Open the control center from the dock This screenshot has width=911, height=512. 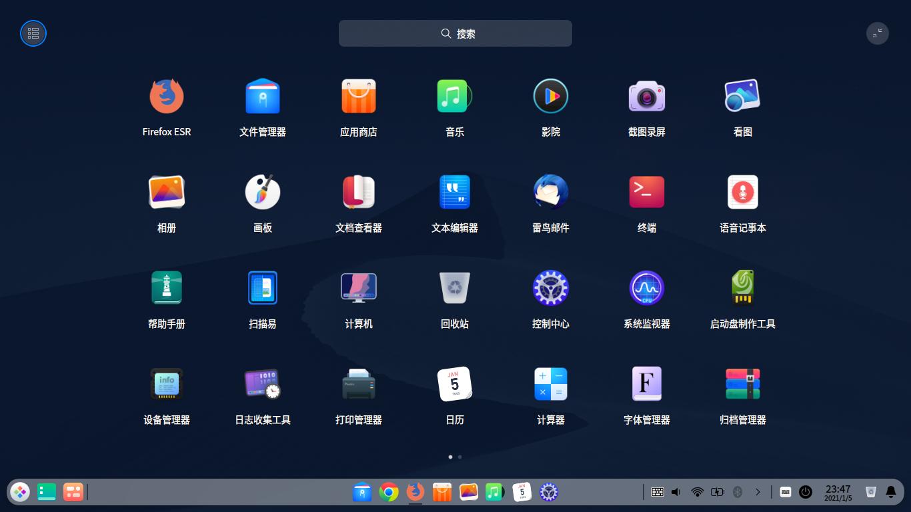549,492
